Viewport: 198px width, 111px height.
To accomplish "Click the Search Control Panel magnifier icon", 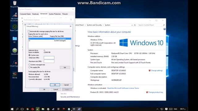I will pos(164,25).
